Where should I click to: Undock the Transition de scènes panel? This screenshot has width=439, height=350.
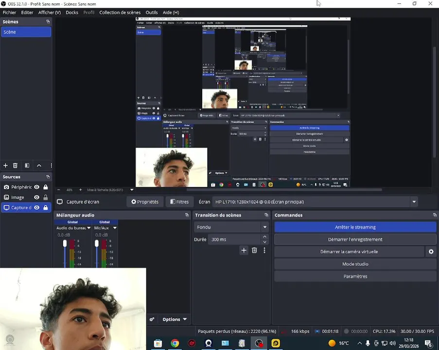[x=266, y=215]
